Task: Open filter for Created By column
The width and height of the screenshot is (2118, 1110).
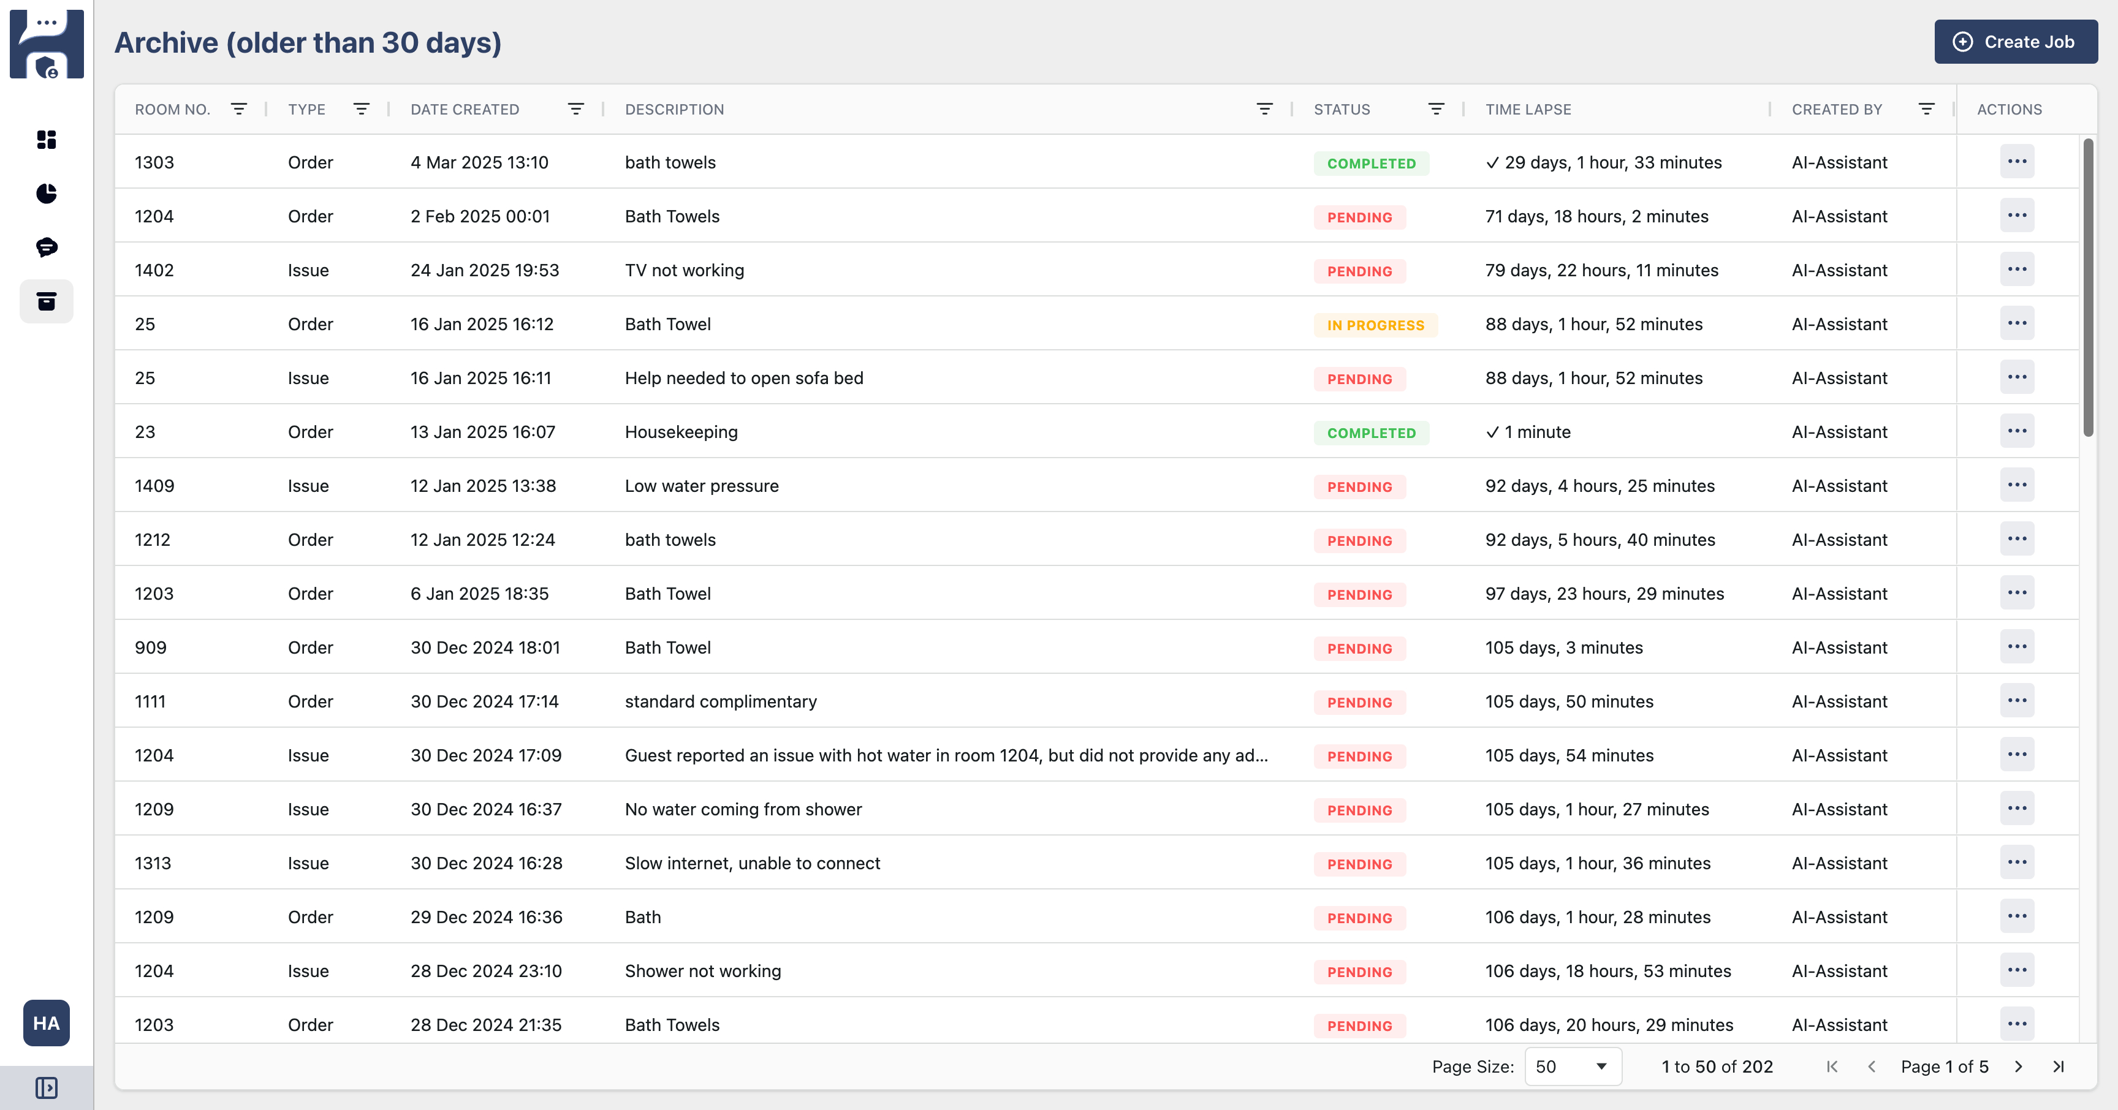Action: (1926, 109)
